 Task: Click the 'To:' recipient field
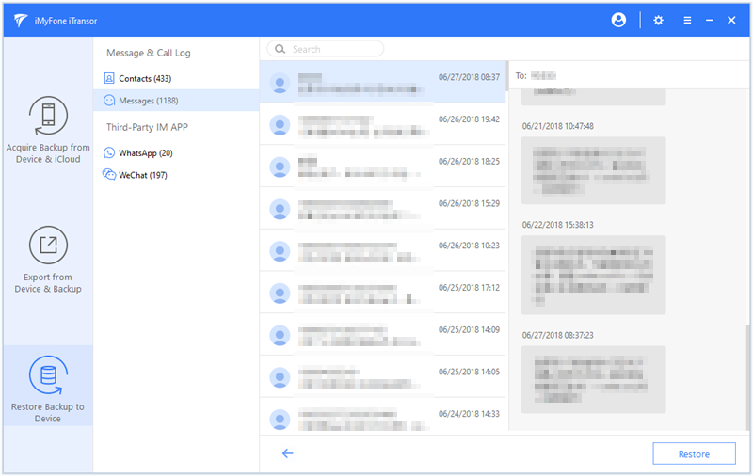pos(629,75)
